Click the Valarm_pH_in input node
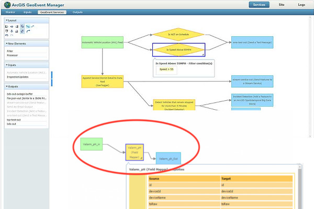314x209 pixels. click(91, 143)
